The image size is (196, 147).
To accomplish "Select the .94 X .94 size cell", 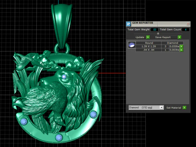I will [149, 50].
